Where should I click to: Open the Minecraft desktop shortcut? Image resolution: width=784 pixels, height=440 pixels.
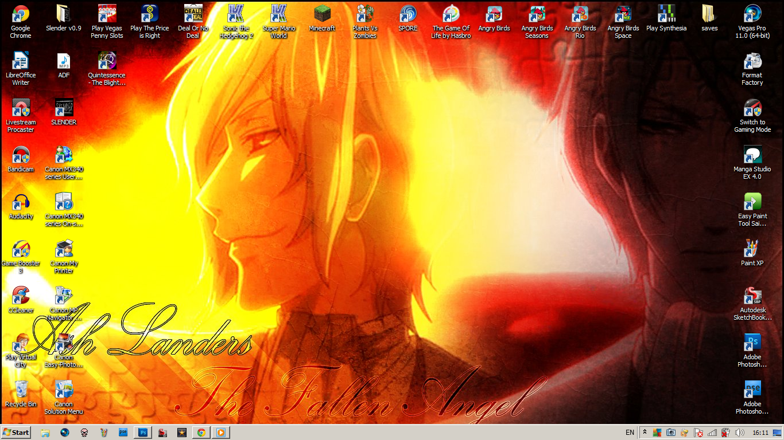pyautogui.click(x=322, y=14)
